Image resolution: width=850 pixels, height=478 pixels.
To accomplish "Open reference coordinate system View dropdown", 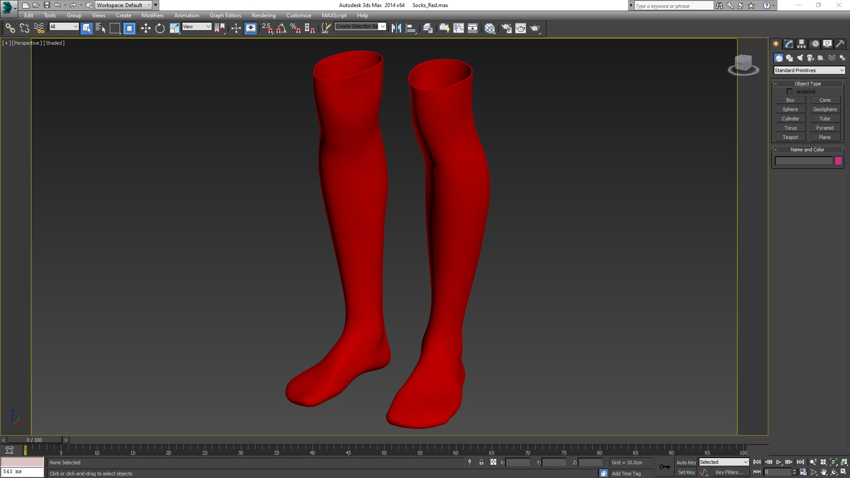I will pyautogui.click(x=197, y=27).
